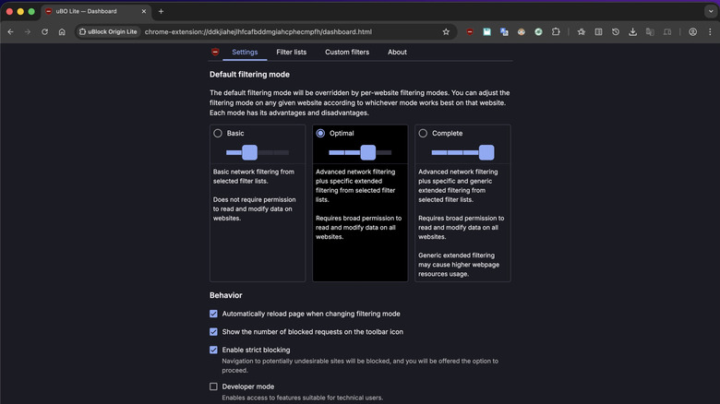Select the Optimal filtering mode radio
The height and width of the screenshot is (404, 720).
click(x=320, y=133)
